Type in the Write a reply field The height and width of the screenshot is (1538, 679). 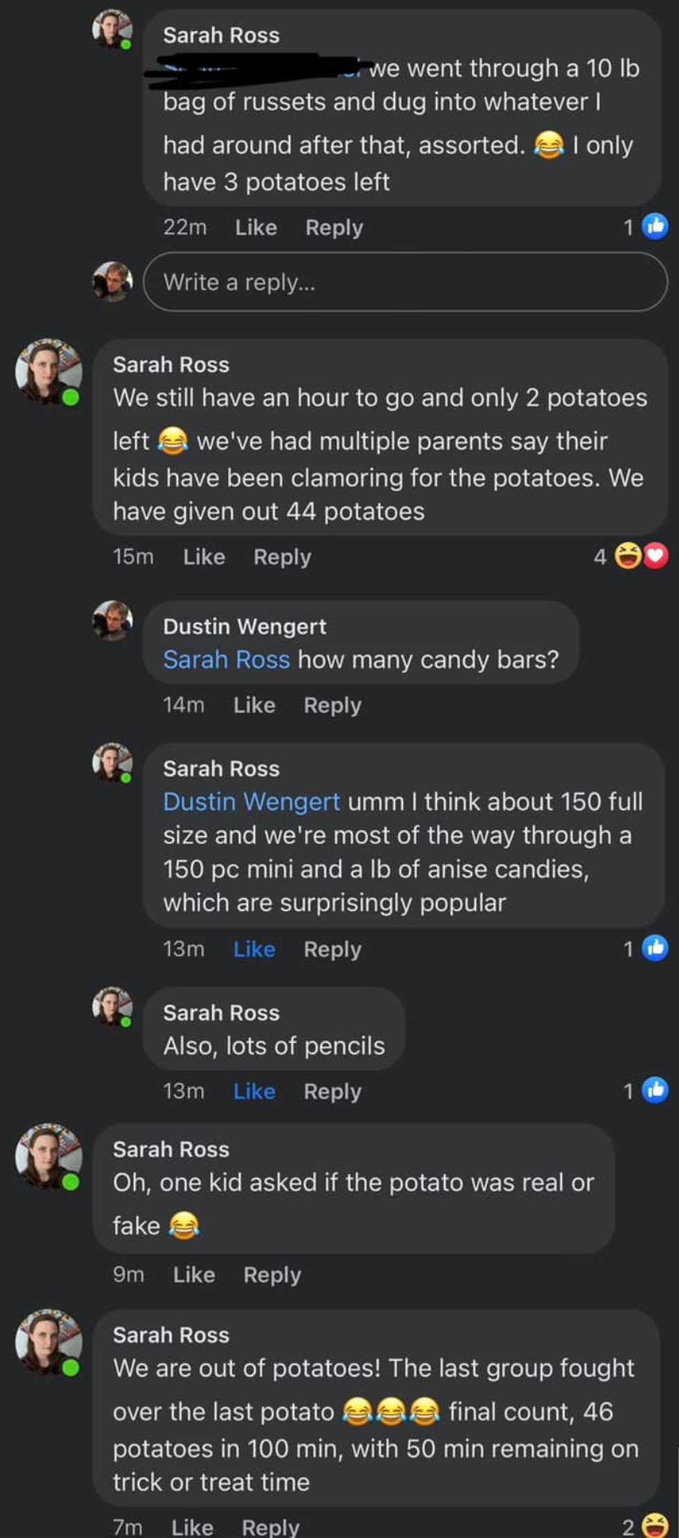pyautogui.click(x=405, y=282)
